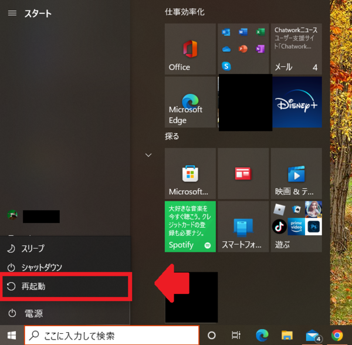Open the Office tile

(190, 49)
